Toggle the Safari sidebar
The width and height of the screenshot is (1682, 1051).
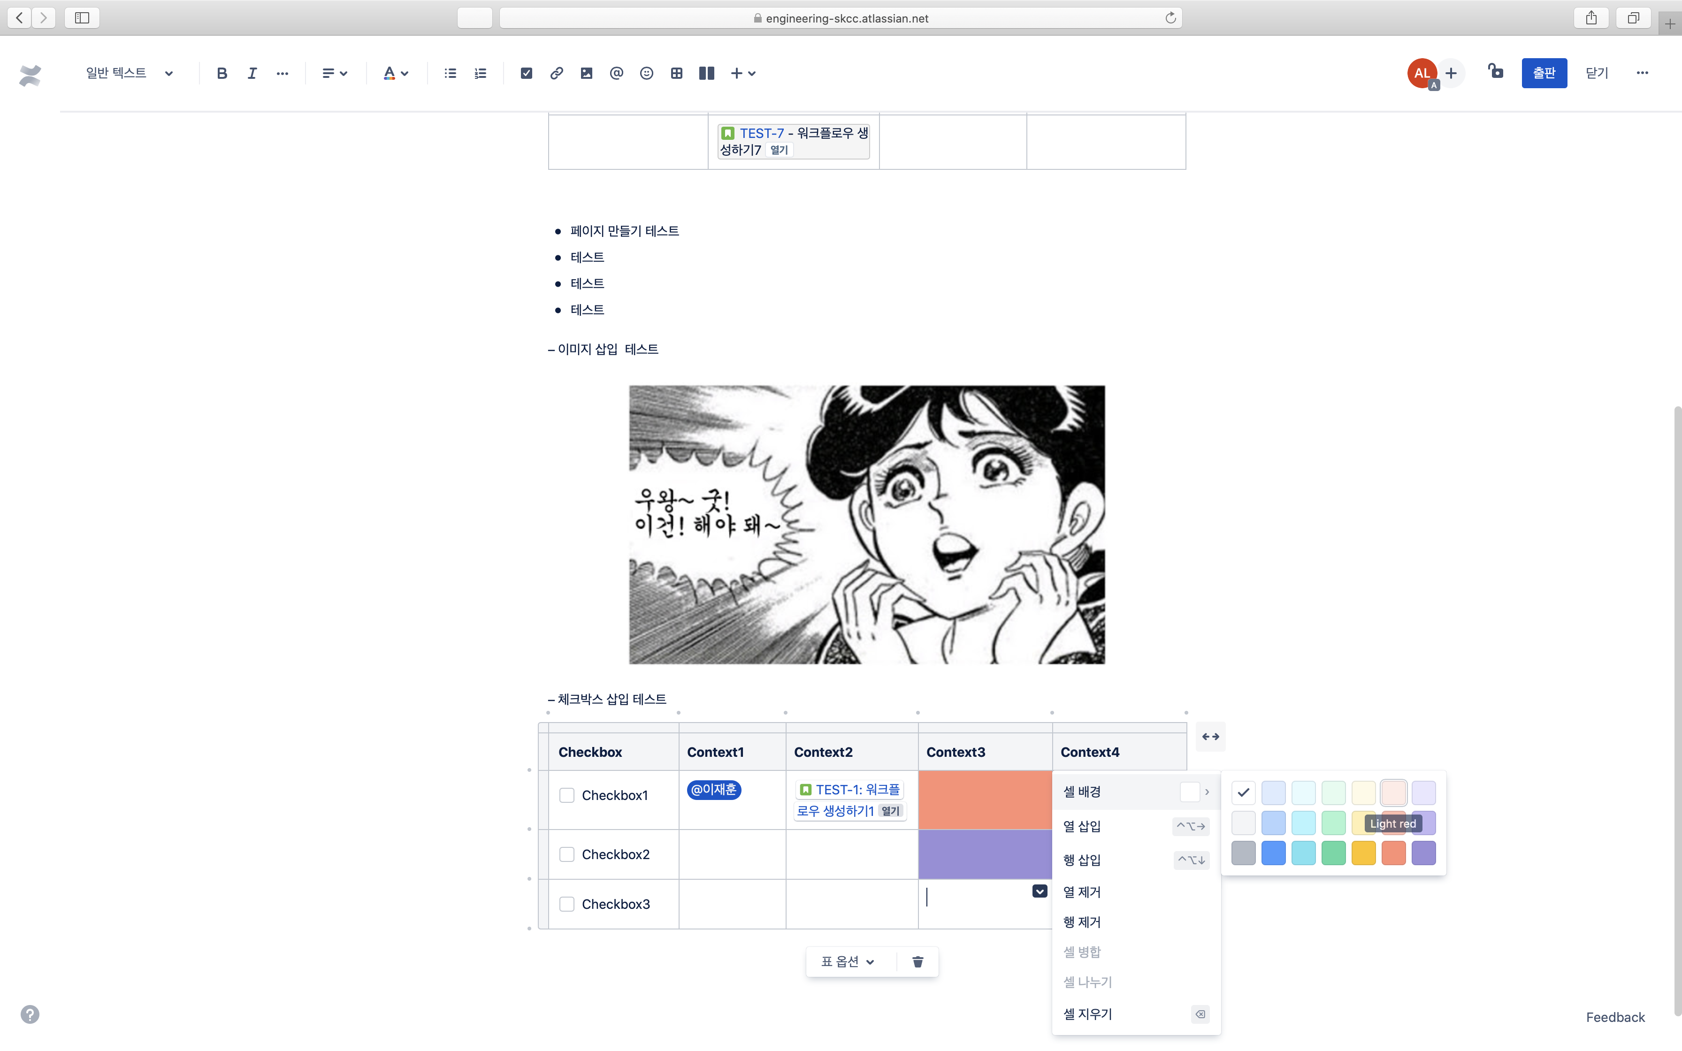click(x=82, y=18)
